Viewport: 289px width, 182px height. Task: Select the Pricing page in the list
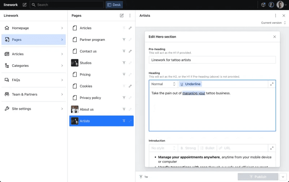click(x=85, y=74)
